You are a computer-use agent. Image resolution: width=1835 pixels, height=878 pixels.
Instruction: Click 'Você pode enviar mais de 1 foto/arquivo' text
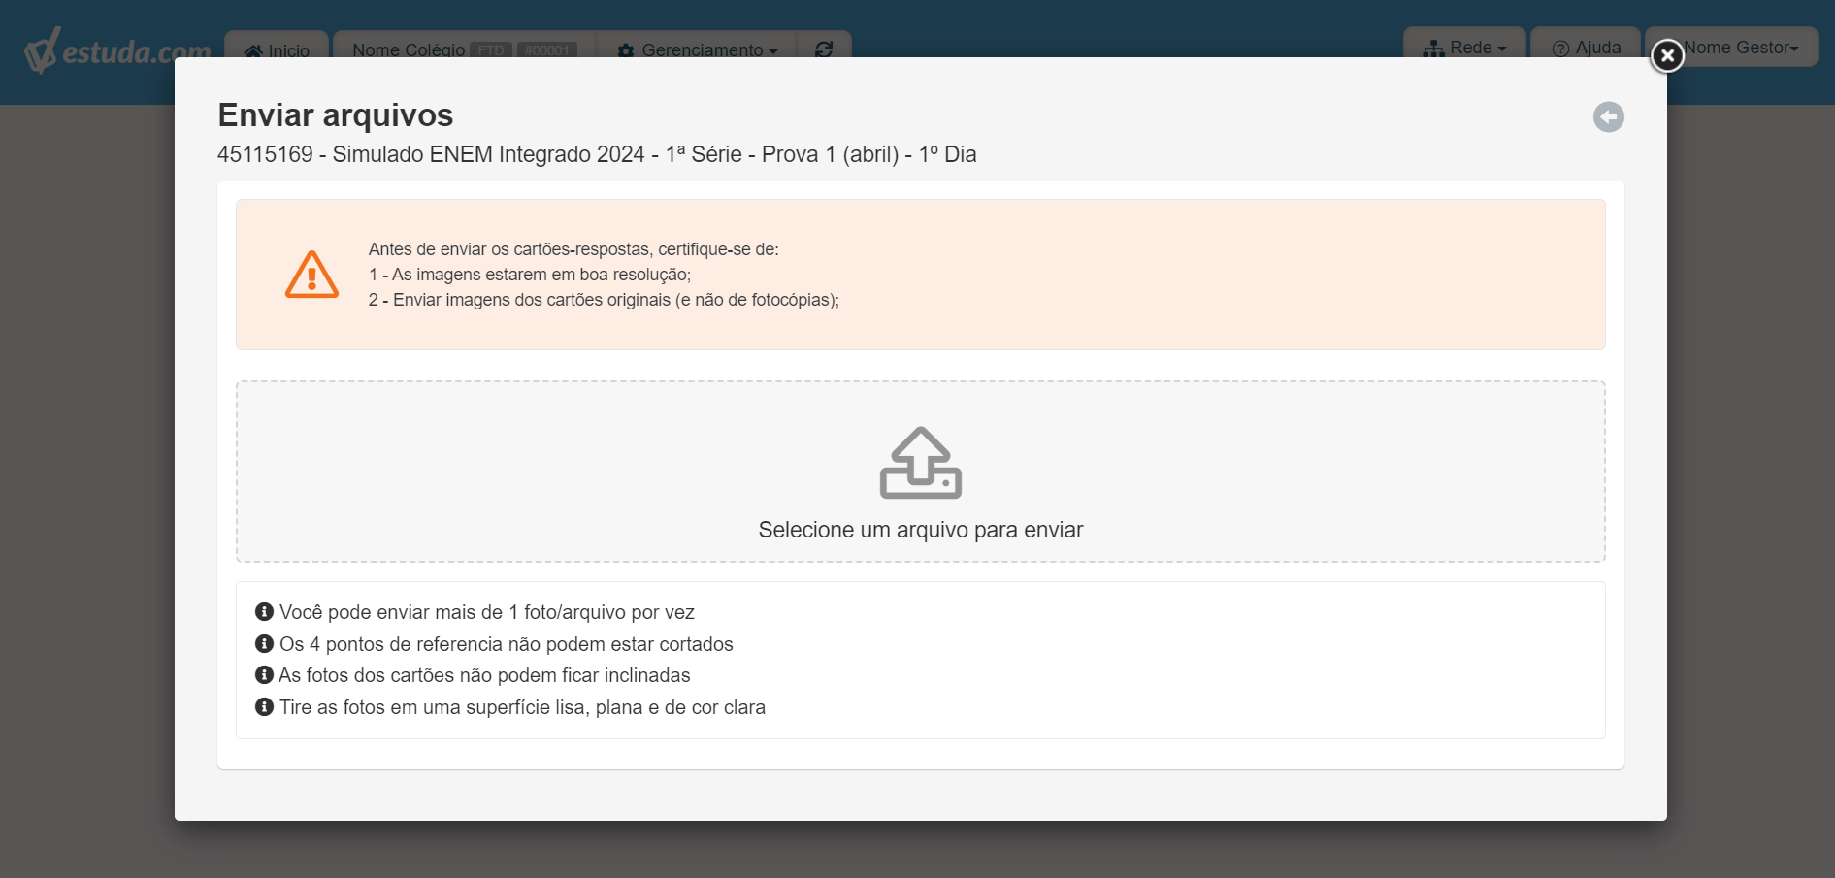coord(487,612)
